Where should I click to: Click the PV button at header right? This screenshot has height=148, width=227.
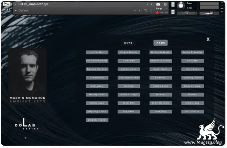(x=222, y=12)
